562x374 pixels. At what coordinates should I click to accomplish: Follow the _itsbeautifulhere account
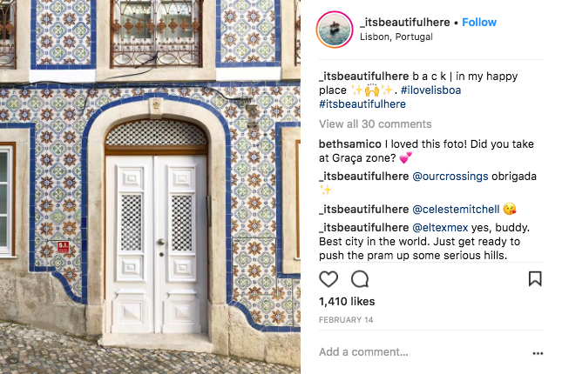coord(479,23)
